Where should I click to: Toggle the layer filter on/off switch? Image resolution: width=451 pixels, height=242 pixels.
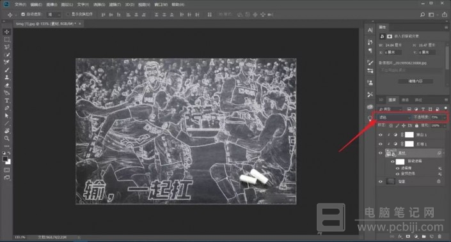[445, 108]
